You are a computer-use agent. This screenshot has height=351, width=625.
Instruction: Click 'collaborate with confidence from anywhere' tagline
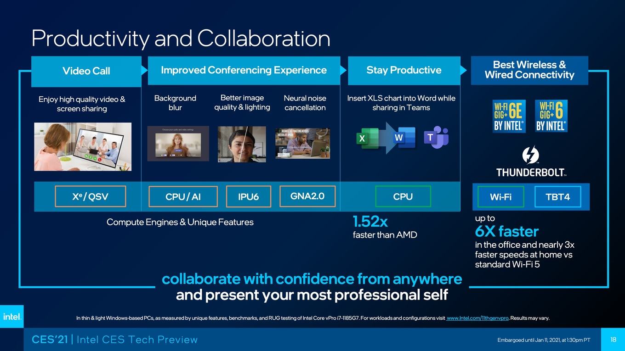click(x=312, y=279)
